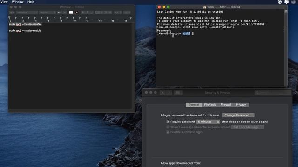Toggle underline formatting in TextEdit
The width and height of the screenshot is (298, 167).
pyautogui.click(x=91, y=13)
